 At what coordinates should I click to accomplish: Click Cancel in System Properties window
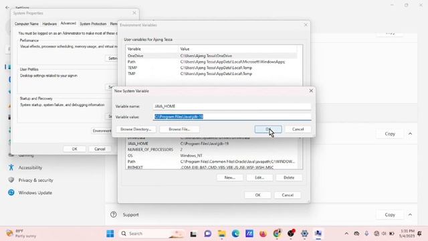click(x=100, y=149)
